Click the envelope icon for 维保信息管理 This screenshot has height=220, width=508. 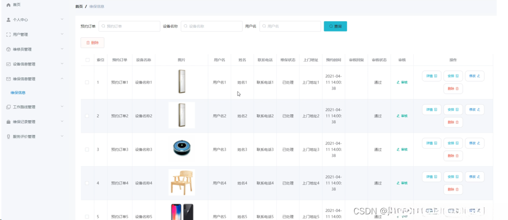9,79
